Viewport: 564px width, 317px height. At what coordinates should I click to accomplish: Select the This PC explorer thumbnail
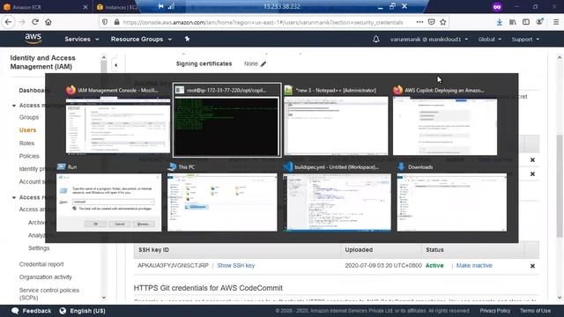pos(222,203)
